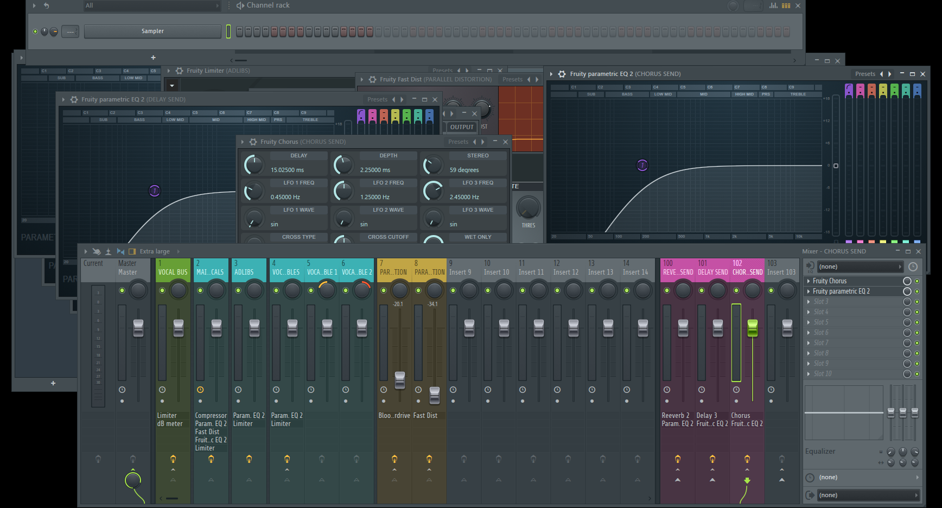Click the OUTPUT button in the limiter
942x508 pixels.
tap(462, 127)
